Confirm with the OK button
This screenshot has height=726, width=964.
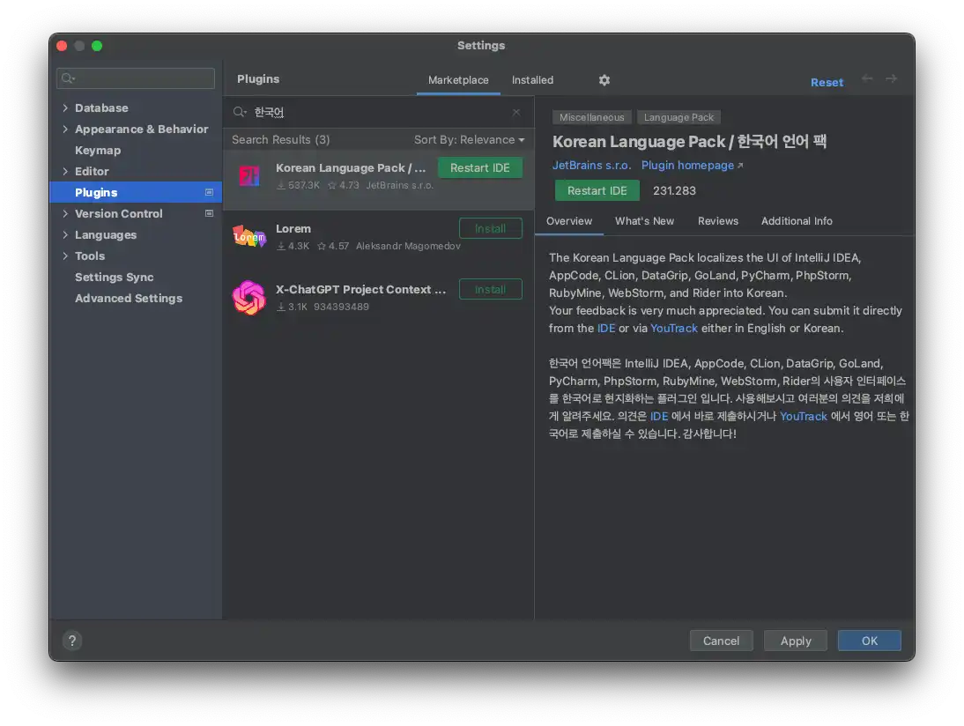pyautogui.click(x=870, y=641)
